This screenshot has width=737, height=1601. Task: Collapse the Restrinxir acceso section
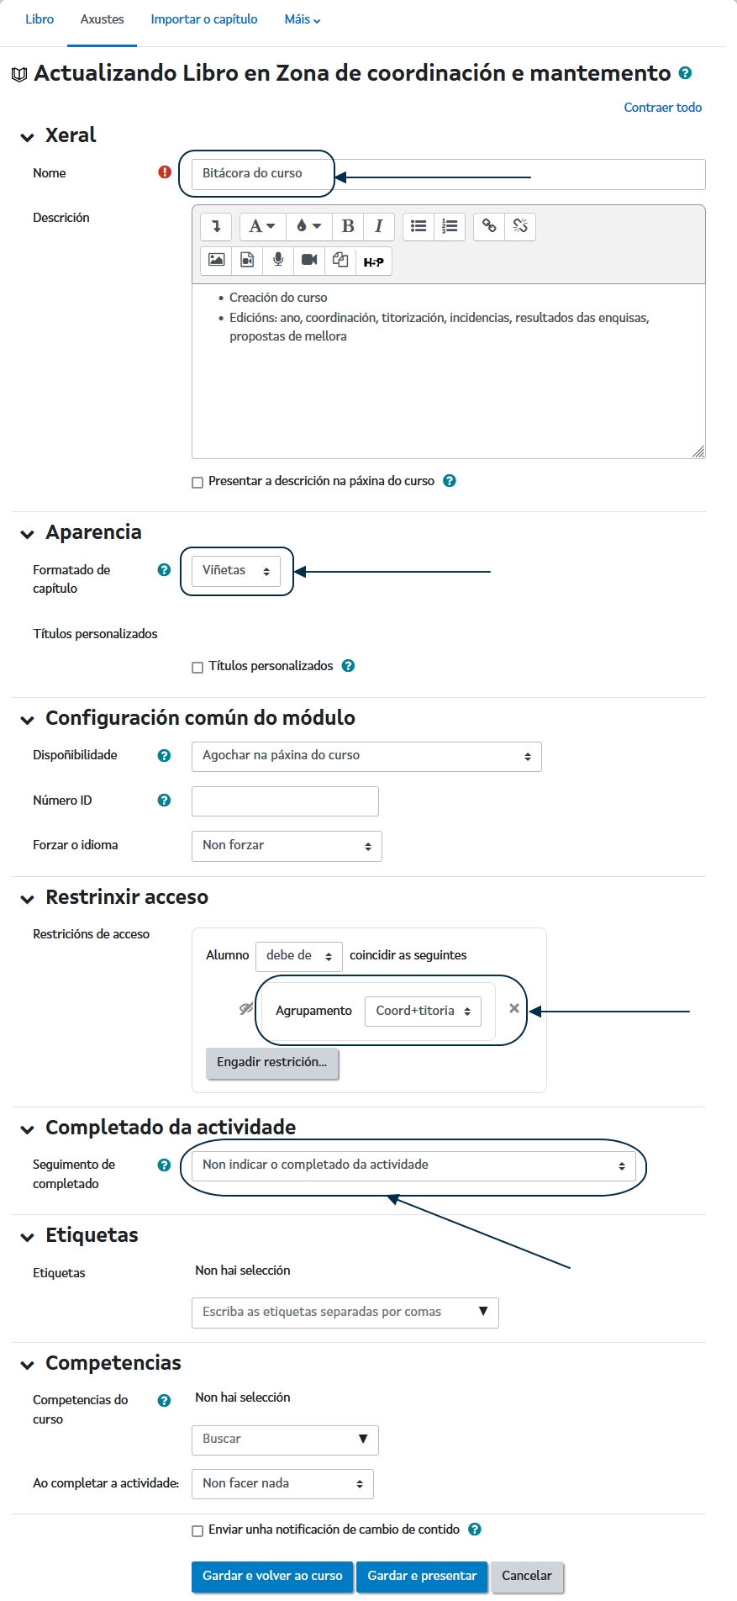coord(28,899)
